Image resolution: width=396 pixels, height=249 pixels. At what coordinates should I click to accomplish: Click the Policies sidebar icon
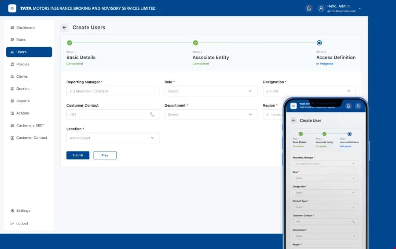click(12, 64)
